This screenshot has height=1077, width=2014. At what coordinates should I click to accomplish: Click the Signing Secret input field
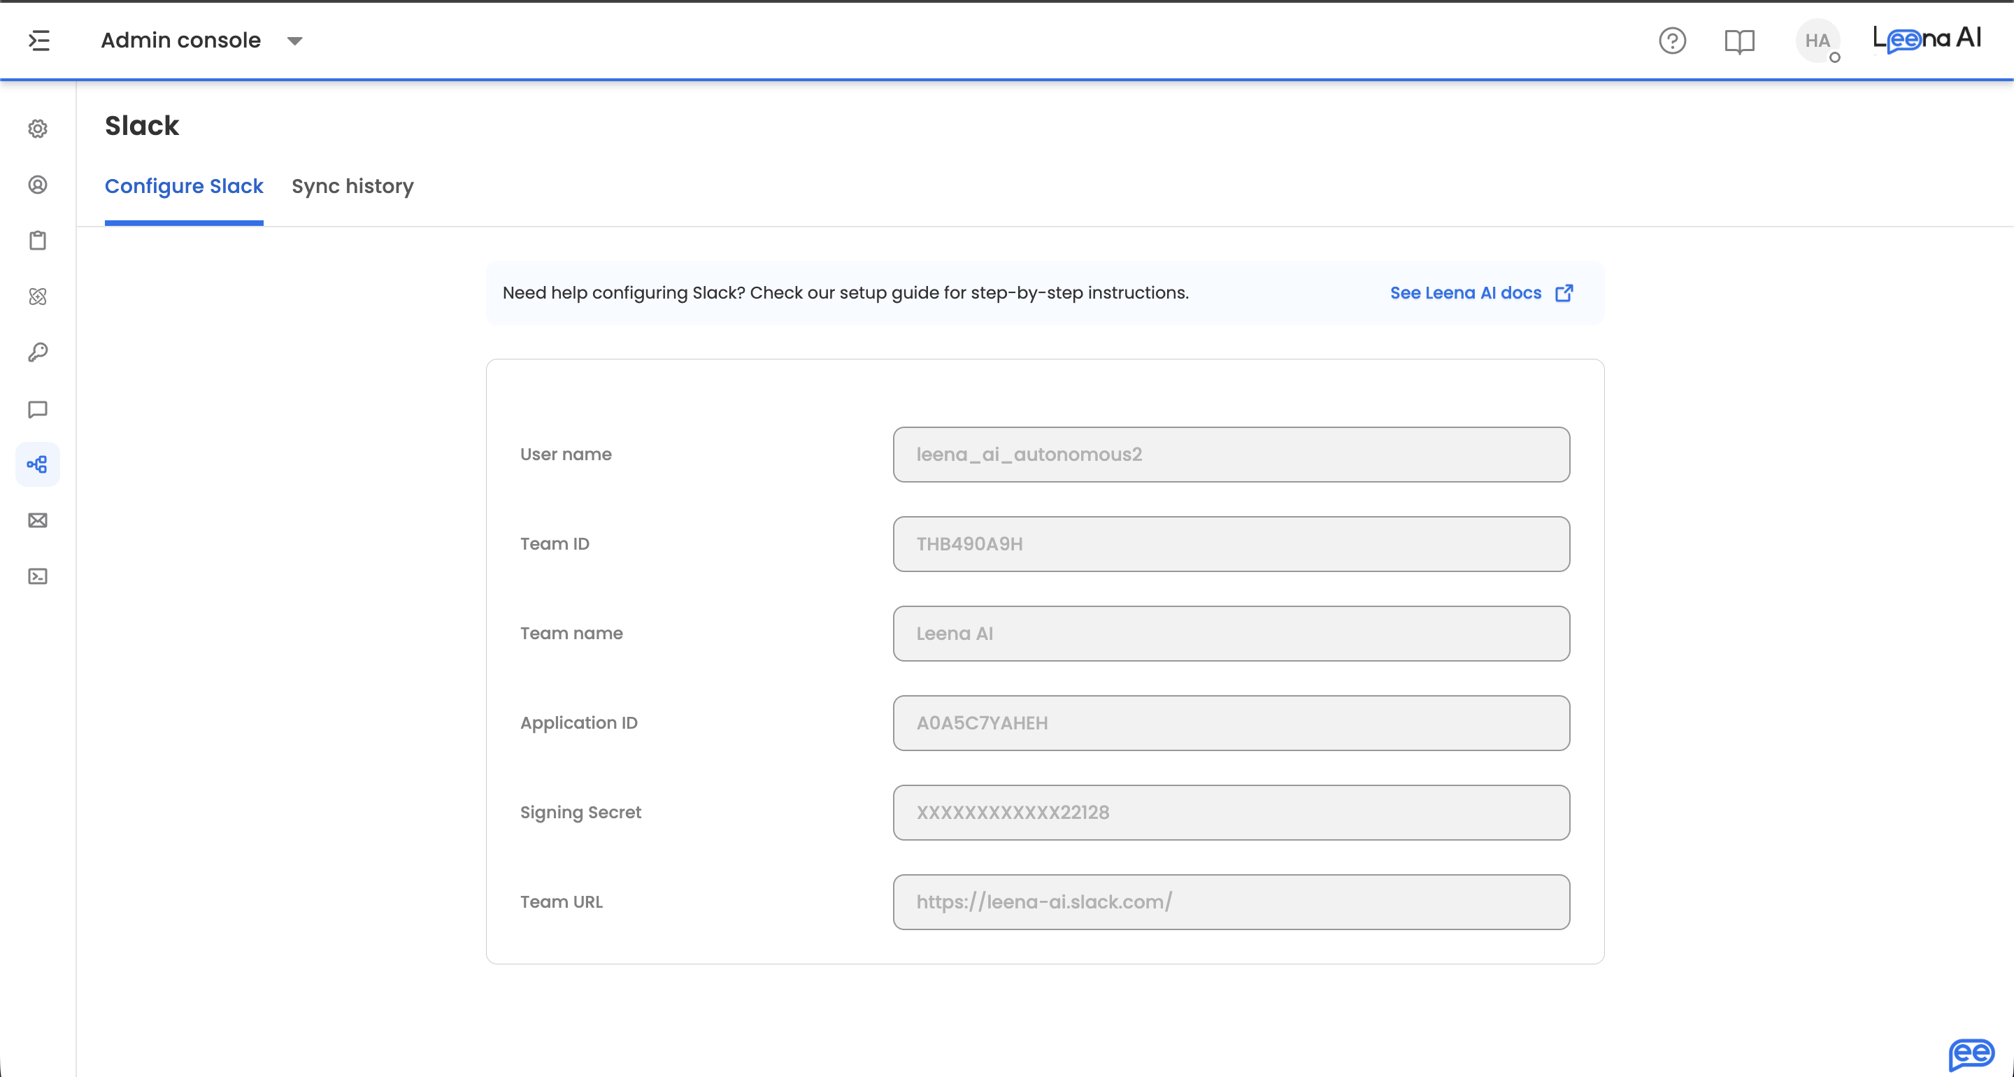point(1231,813)
